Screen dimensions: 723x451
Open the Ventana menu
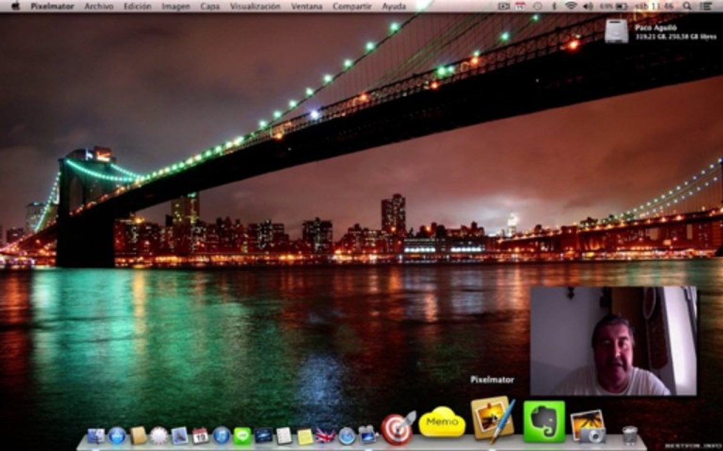tap(307, 6)
